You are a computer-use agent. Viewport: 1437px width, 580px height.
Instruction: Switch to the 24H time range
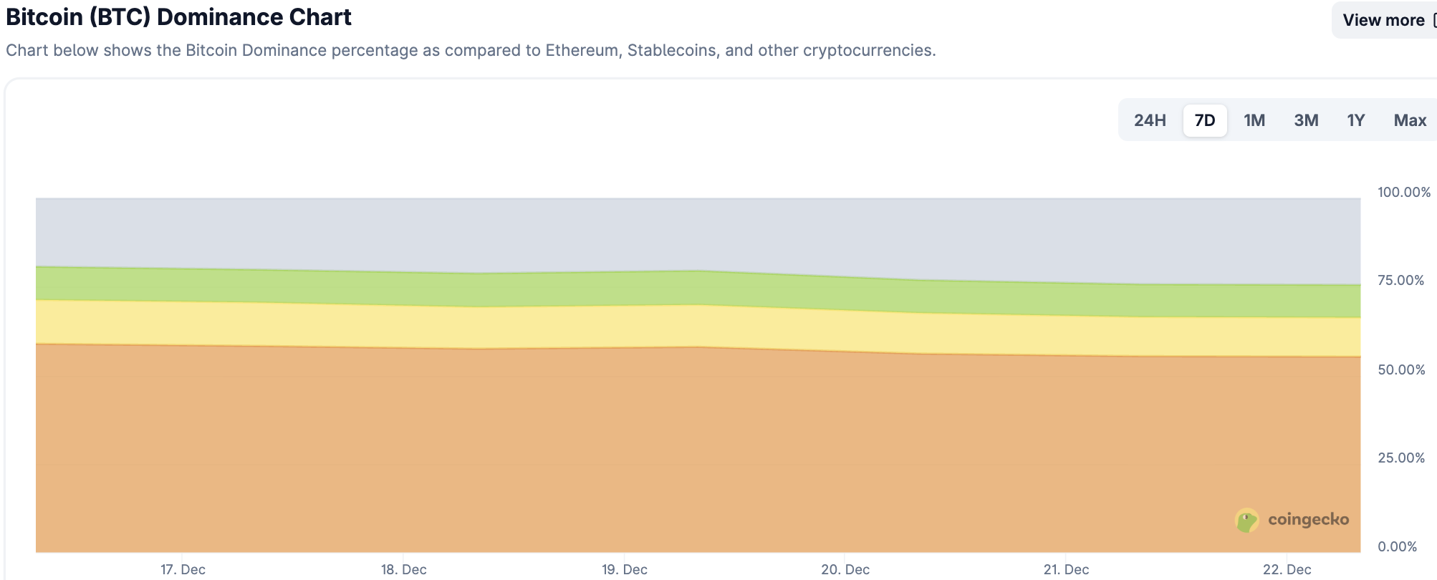pos(1150,120)
